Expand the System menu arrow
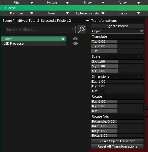This screenshot has height=152, width=148. point(67,3)
